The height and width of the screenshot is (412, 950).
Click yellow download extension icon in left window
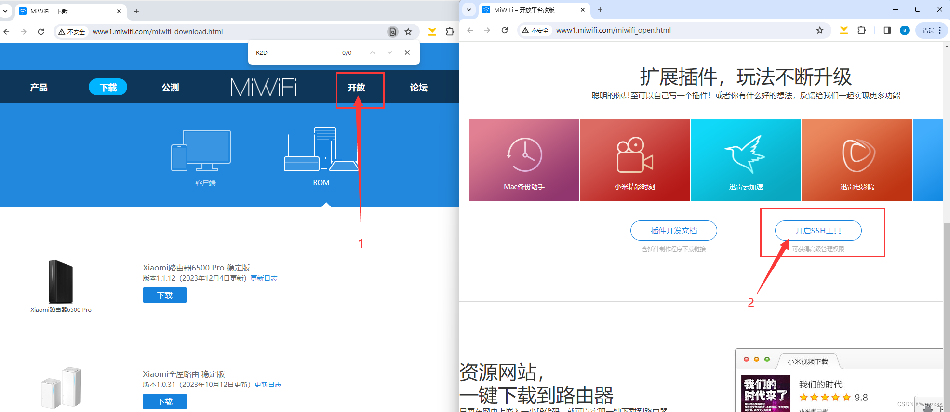pos(432,32)
